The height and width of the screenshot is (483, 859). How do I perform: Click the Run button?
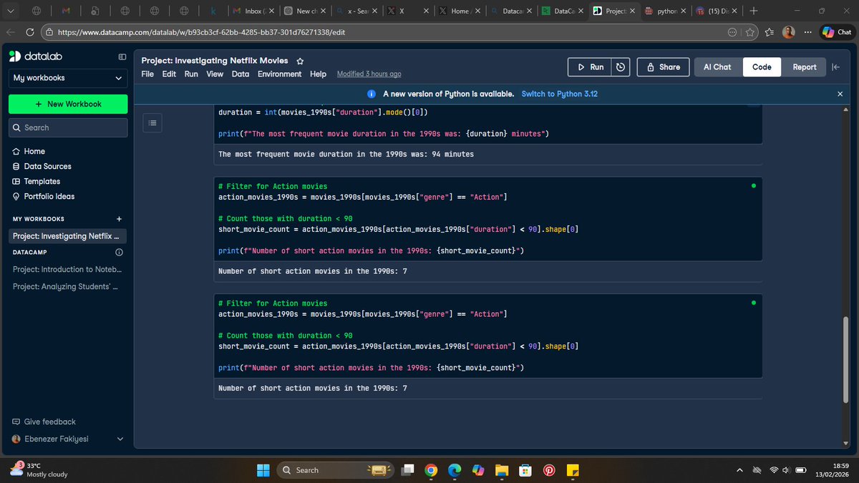pyautogui.click(x=589, y=67)
